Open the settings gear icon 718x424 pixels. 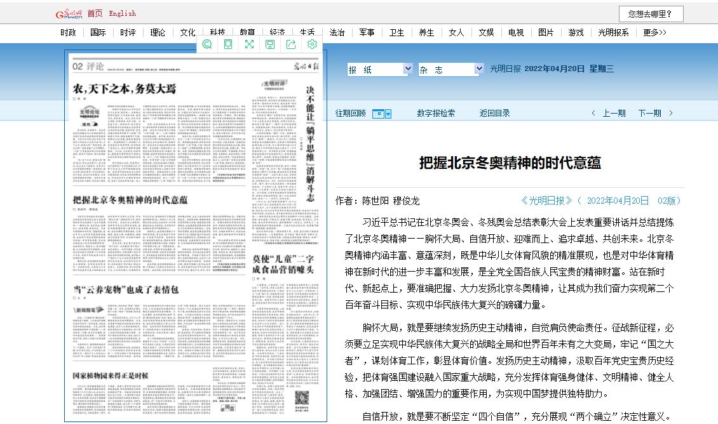312,44
